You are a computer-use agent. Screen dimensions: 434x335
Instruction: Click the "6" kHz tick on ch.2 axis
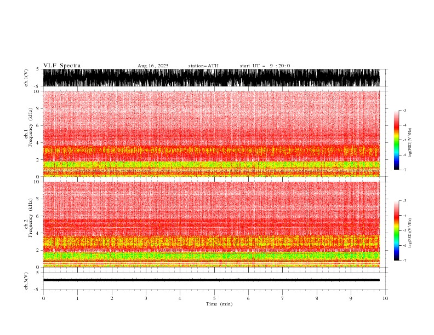(x=38, y=216)
